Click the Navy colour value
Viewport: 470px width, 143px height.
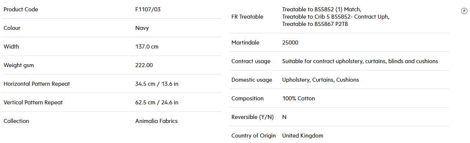click(x=142, y=28)
